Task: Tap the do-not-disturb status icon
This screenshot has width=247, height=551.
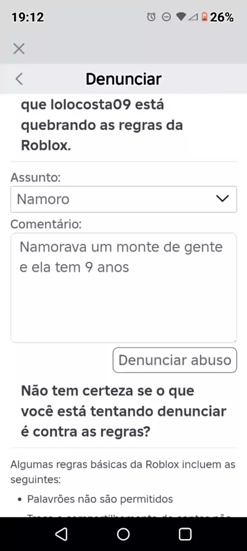Action: pos(166,17)
